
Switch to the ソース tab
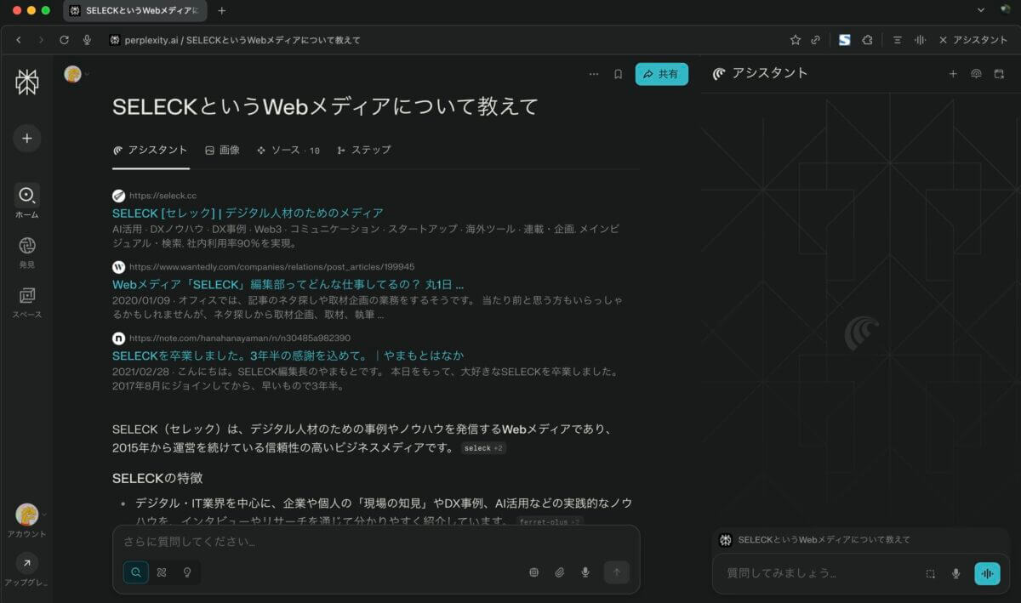pyautogui.click(x=288, y=150)
